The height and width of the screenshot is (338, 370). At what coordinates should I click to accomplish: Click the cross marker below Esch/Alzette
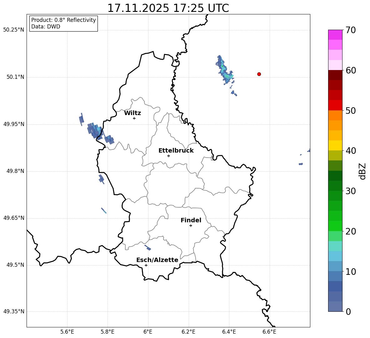click(146, 265)
